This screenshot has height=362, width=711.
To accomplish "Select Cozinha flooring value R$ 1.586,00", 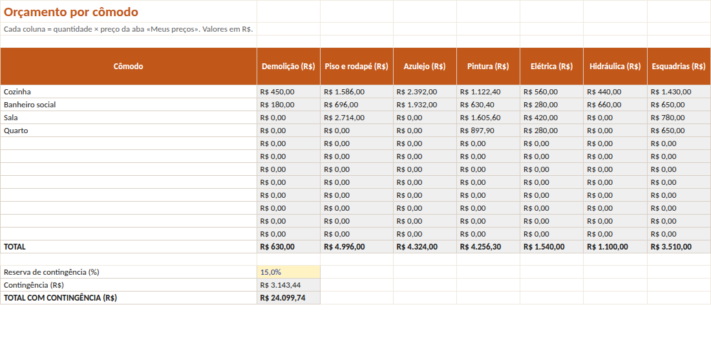I will 356,92.
